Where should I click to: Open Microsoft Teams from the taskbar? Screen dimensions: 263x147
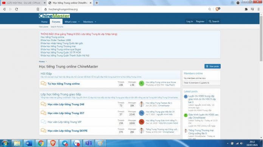pyautogui.click(x=88, y=143)
